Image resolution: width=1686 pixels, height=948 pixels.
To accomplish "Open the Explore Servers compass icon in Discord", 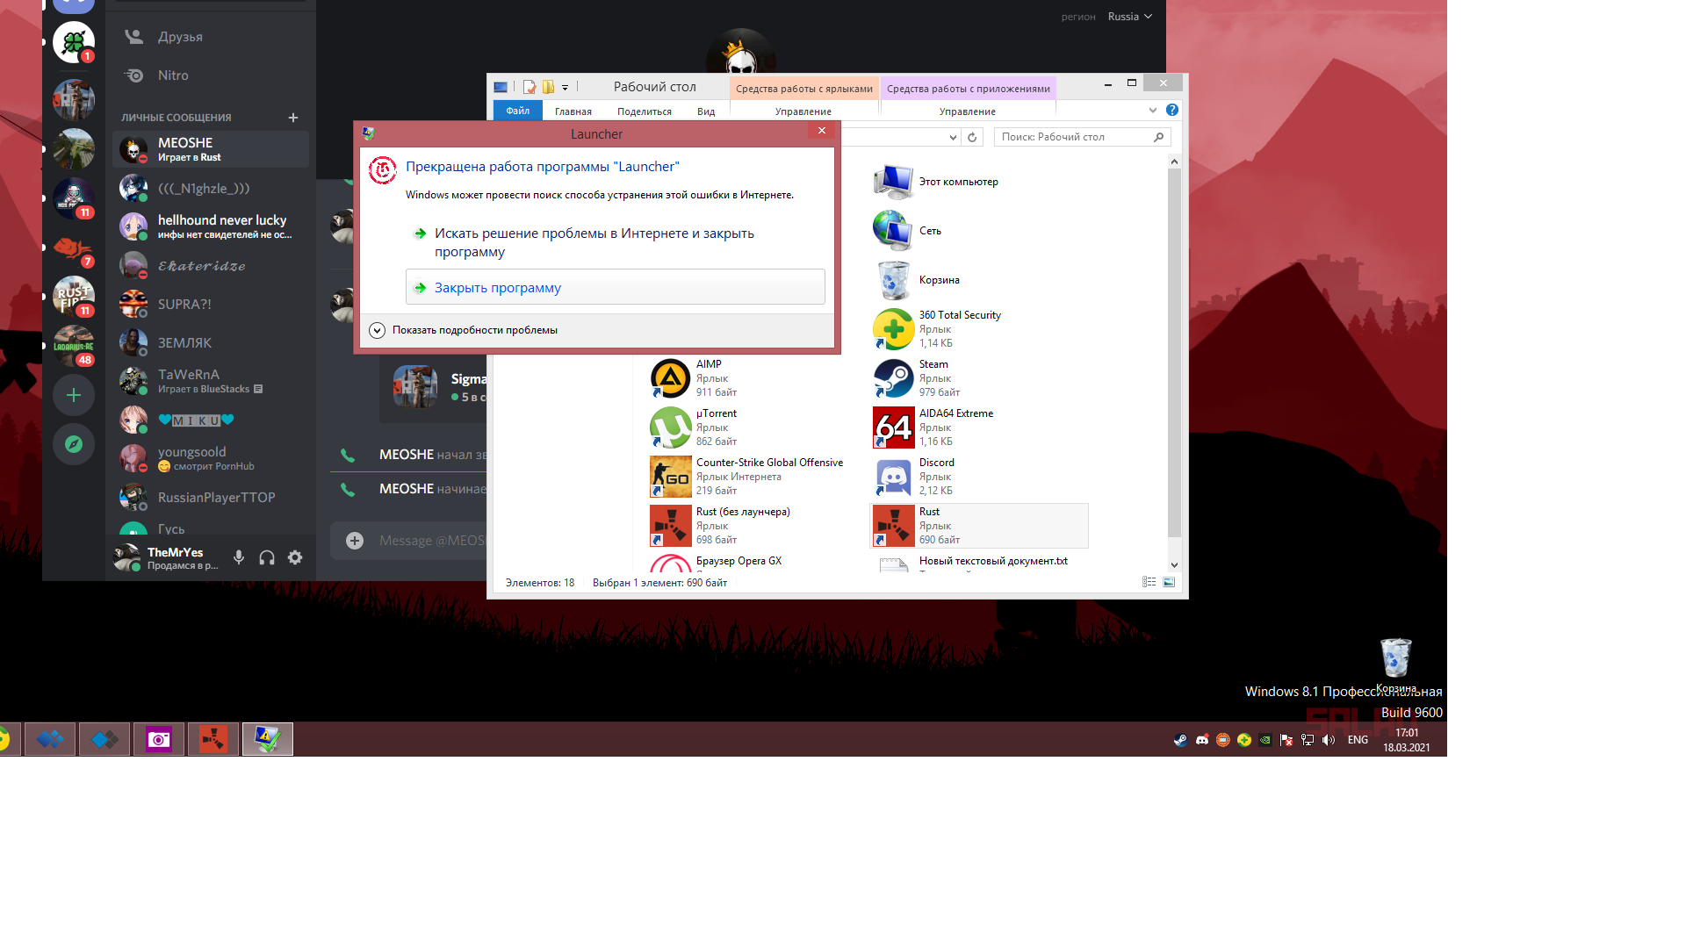I will (x=74, y=444).
